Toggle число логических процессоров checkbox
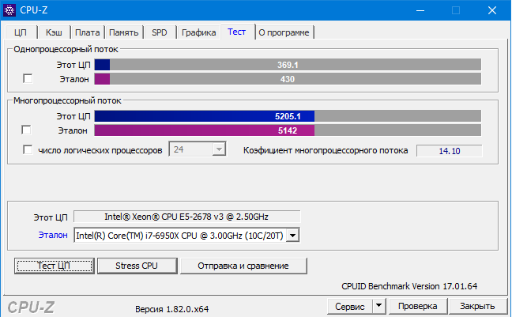Image resolution: width=512 pixels, height=317 pixels. click(x=28, y=149)
